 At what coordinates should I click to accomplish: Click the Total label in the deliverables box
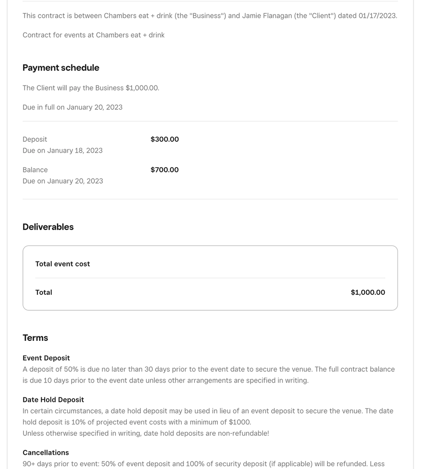coord(44,292)
